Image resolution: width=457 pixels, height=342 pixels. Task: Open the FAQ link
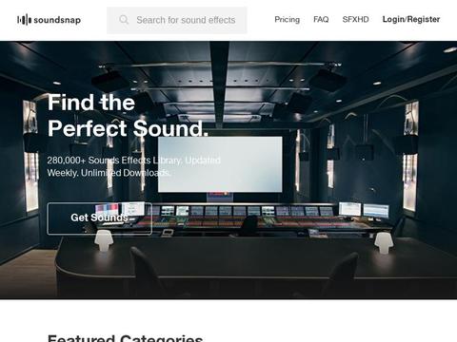point(321,20)
